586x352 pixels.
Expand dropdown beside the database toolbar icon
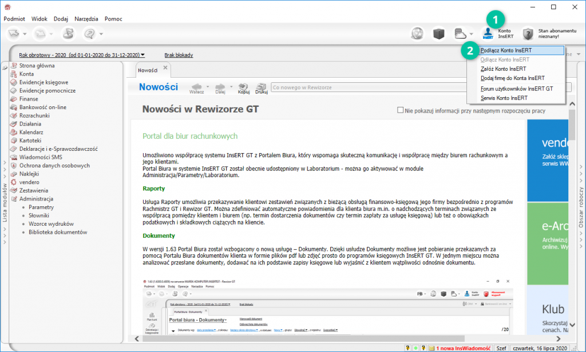point(472,34)
